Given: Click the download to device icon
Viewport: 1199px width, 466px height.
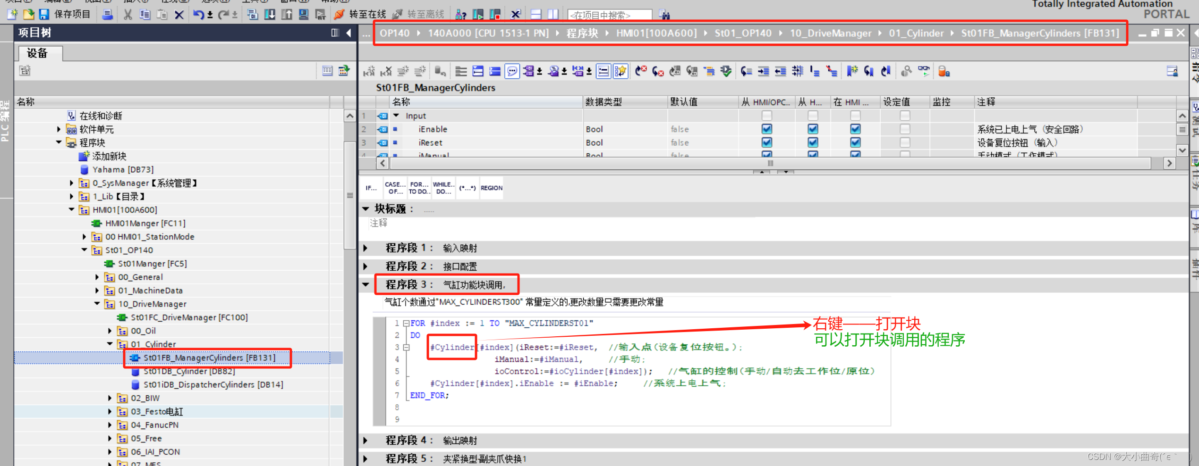Looking at the screenshot, I should 270,14.
